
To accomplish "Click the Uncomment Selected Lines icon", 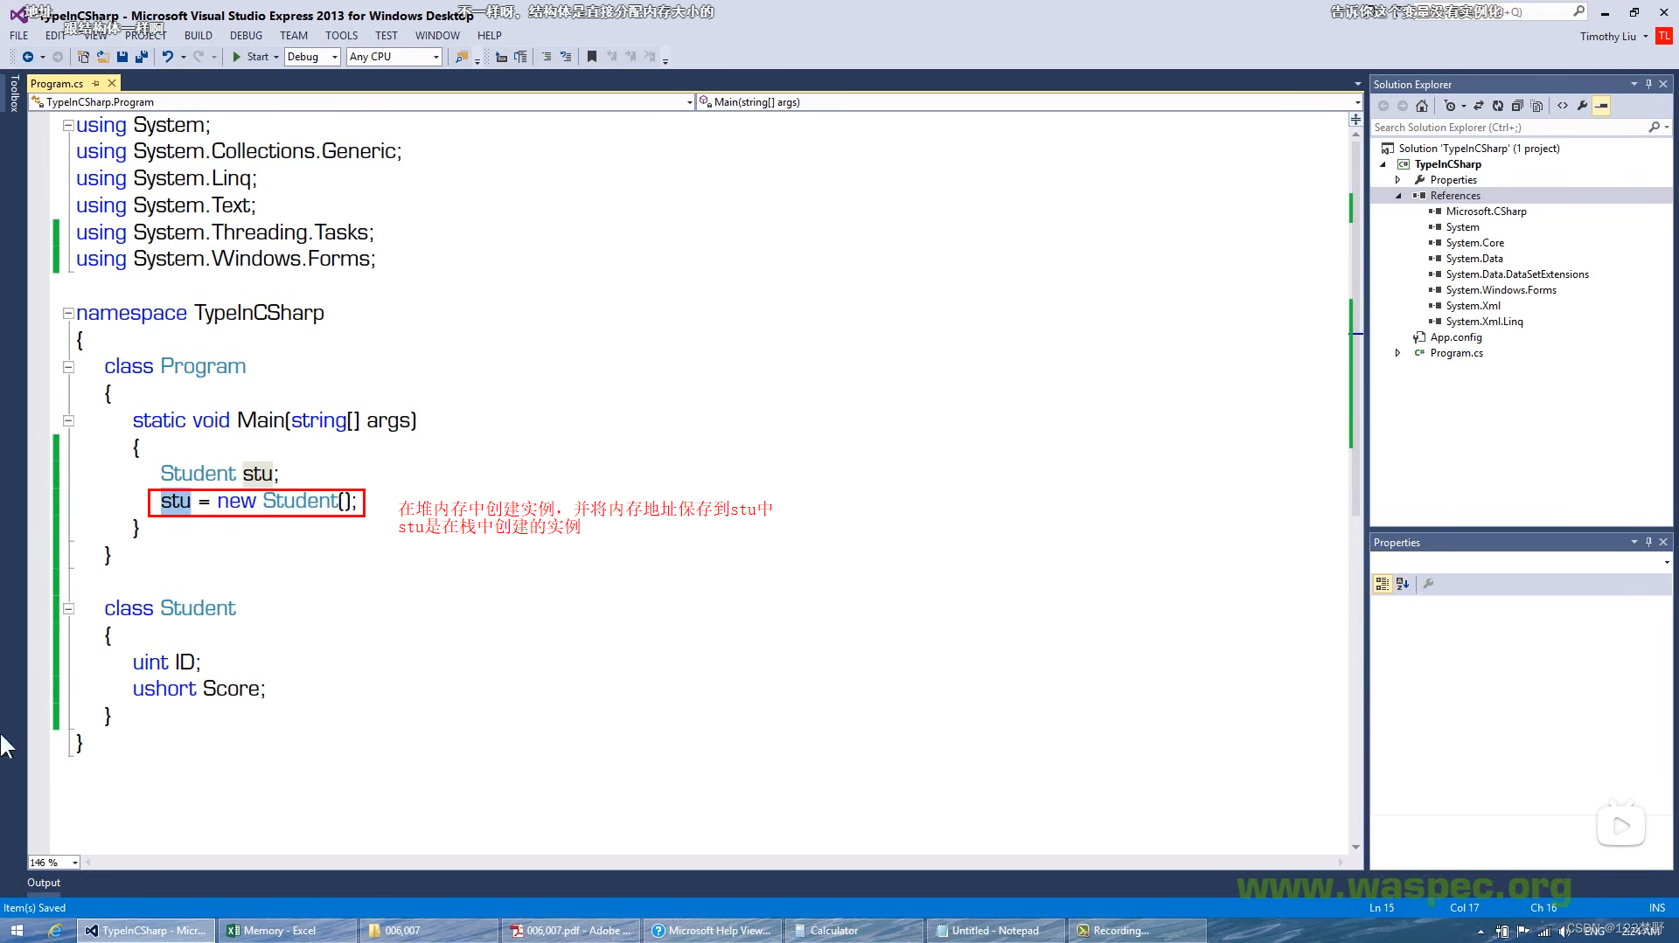I will click(x=566, y=57).
